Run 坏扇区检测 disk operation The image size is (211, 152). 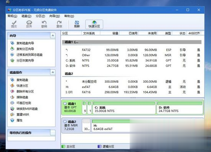click(21, 103)
